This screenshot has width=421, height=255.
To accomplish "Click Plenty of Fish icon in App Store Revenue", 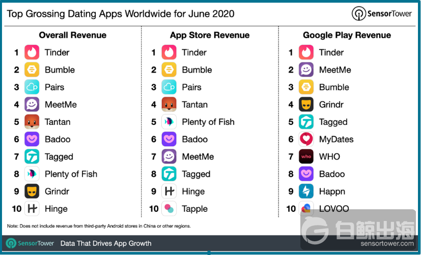I will 169,122.
